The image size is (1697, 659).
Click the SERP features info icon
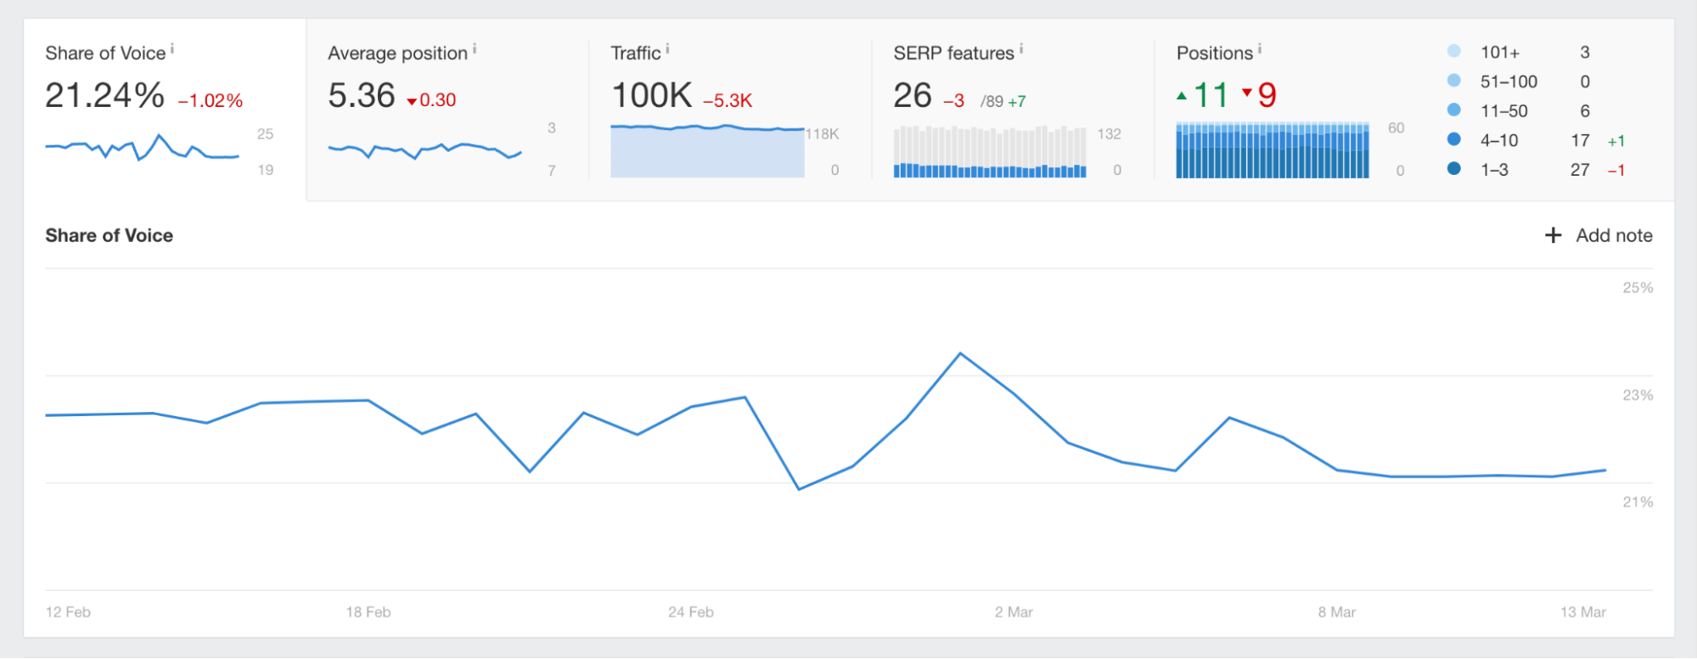click(1021, 49)
